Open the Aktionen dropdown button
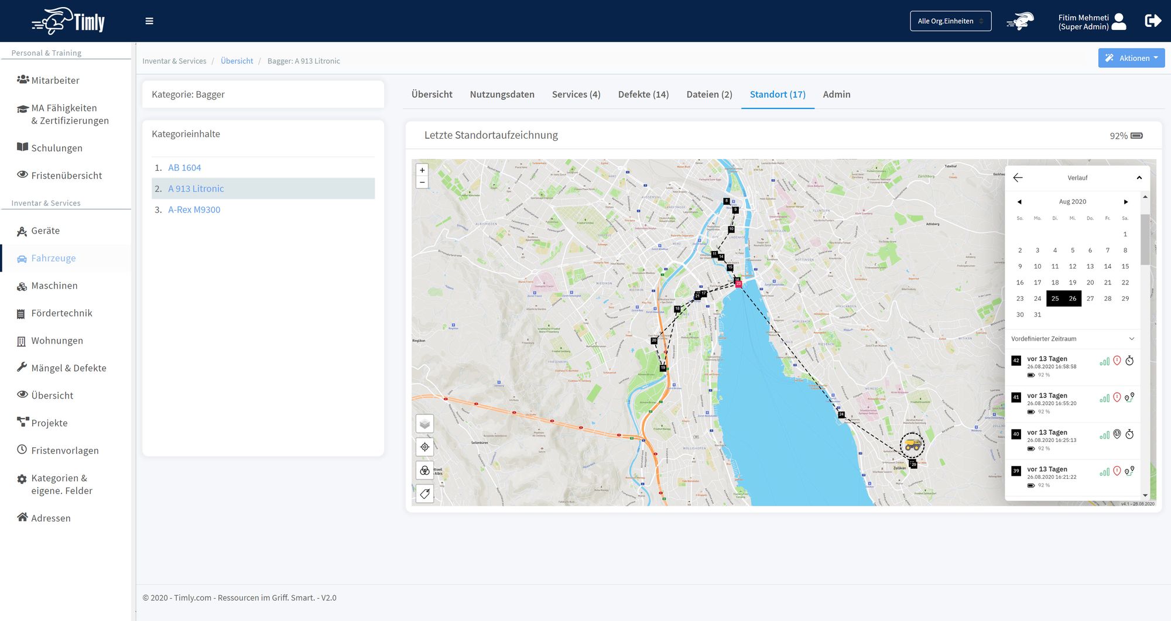The width and height of the screenshot is (1171, 621). coord(1131,58)
